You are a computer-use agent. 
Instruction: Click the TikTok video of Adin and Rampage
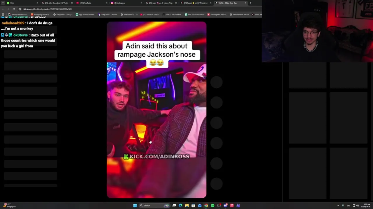[x=156, y=110]
